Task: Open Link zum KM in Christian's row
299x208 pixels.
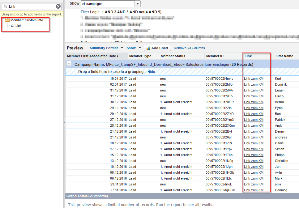Action: point(254,161)
